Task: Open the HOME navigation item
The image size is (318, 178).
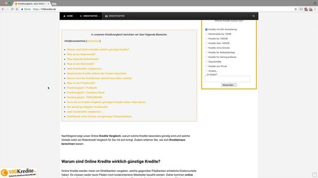Action: (68, 16)
